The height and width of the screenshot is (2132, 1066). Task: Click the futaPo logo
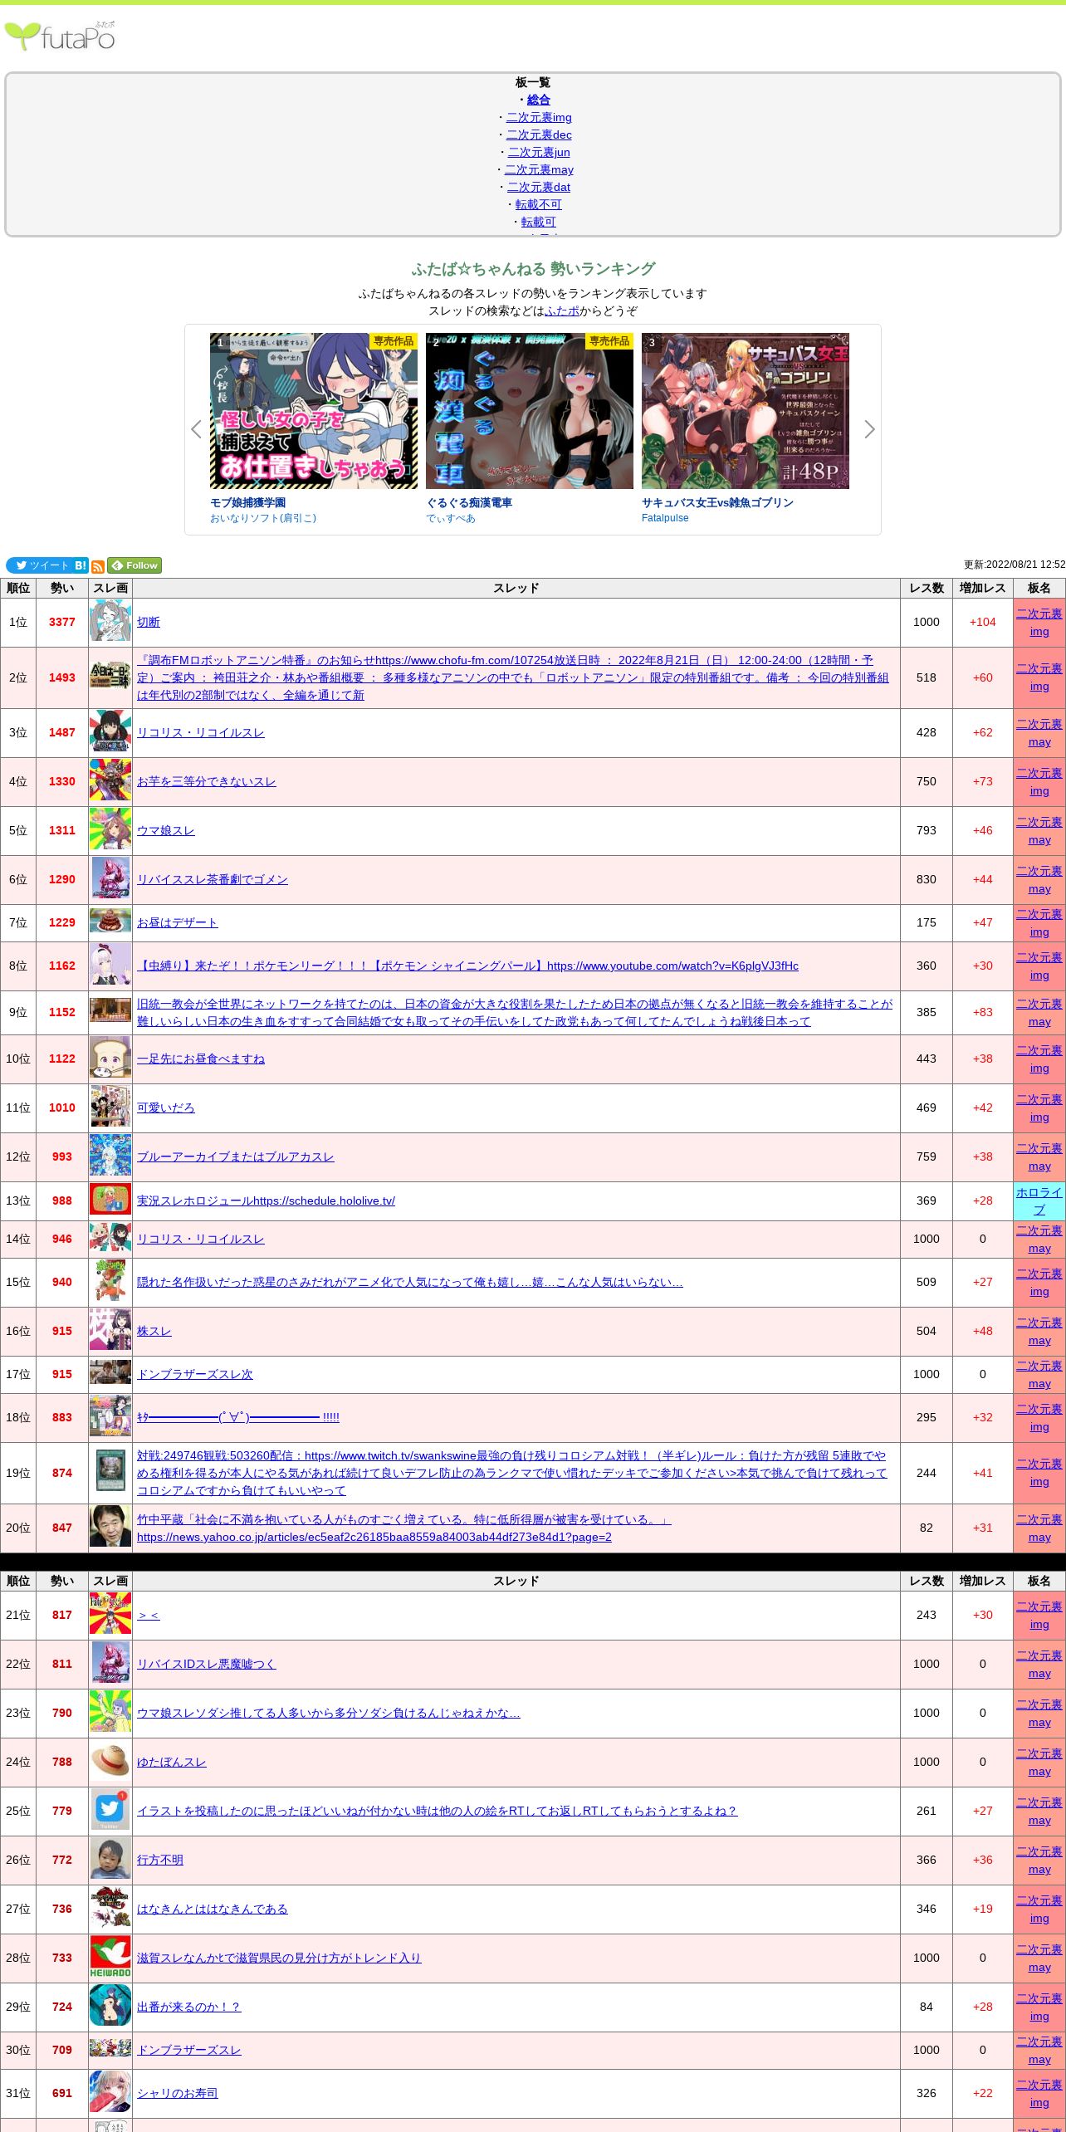(x=60, y=37)
